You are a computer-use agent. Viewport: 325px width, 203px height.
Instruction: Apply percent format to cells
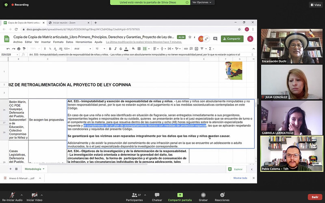[x=50, y=49]
